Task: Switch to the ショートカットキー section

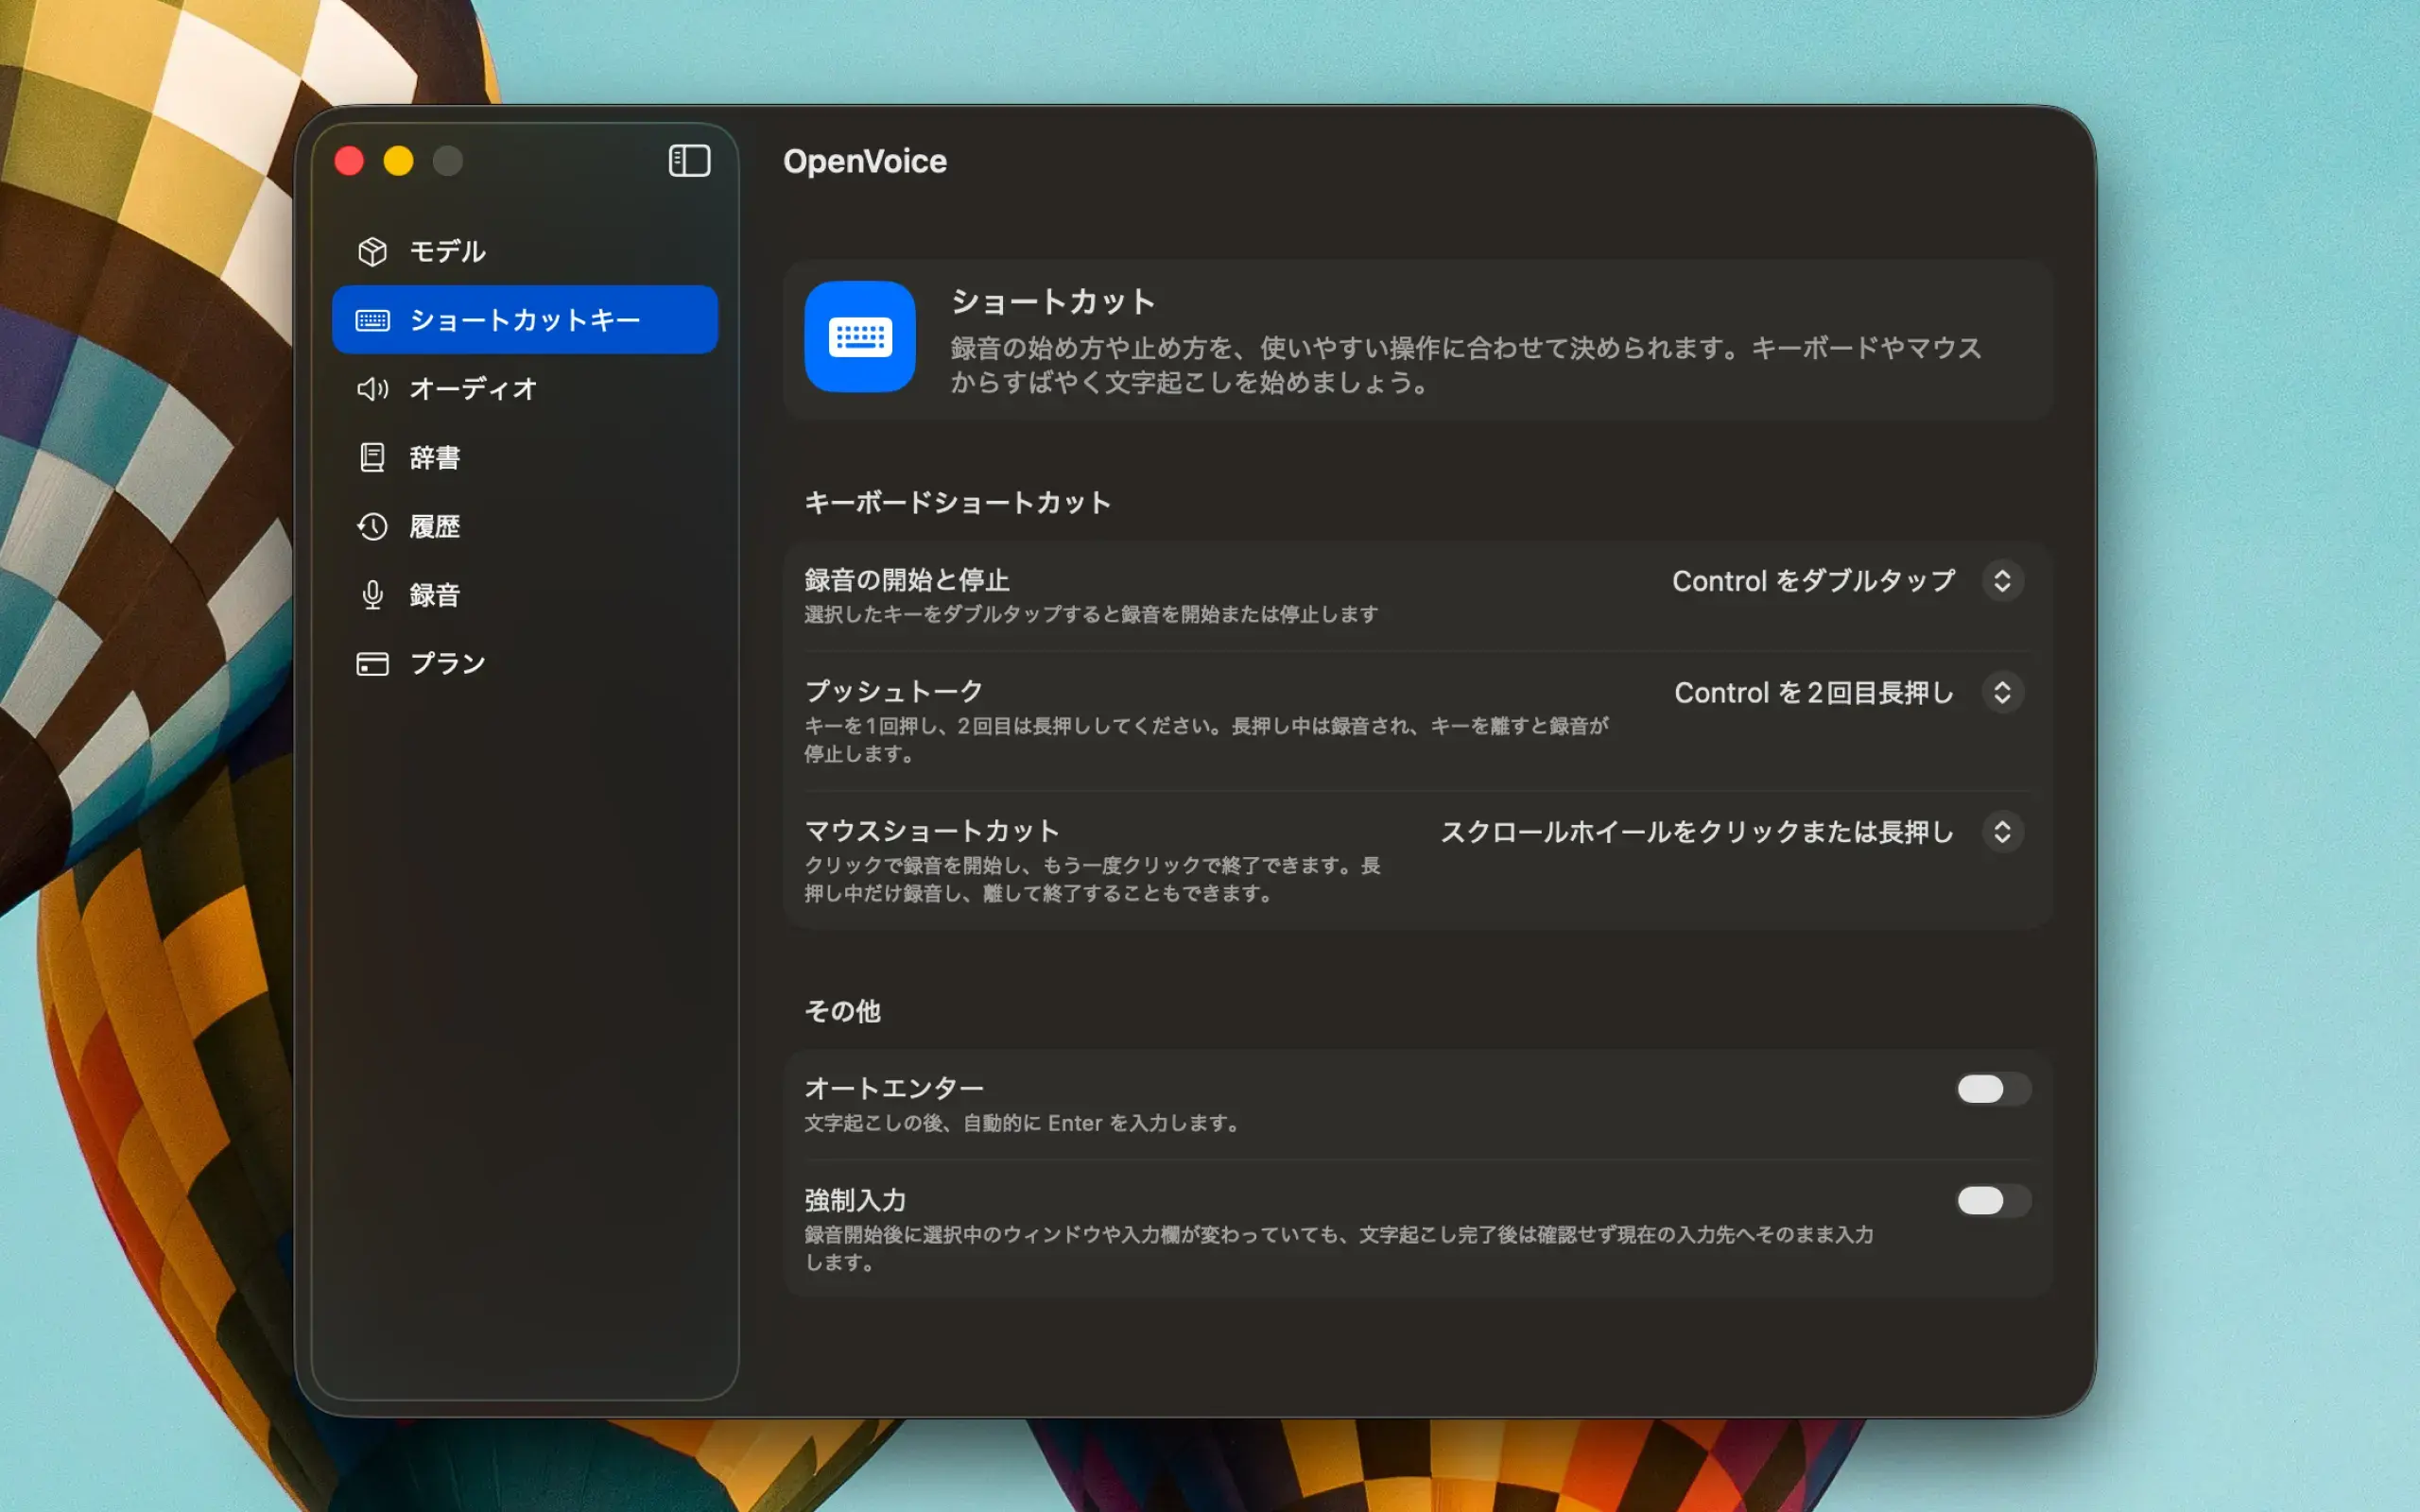Action: pos(524,319)
